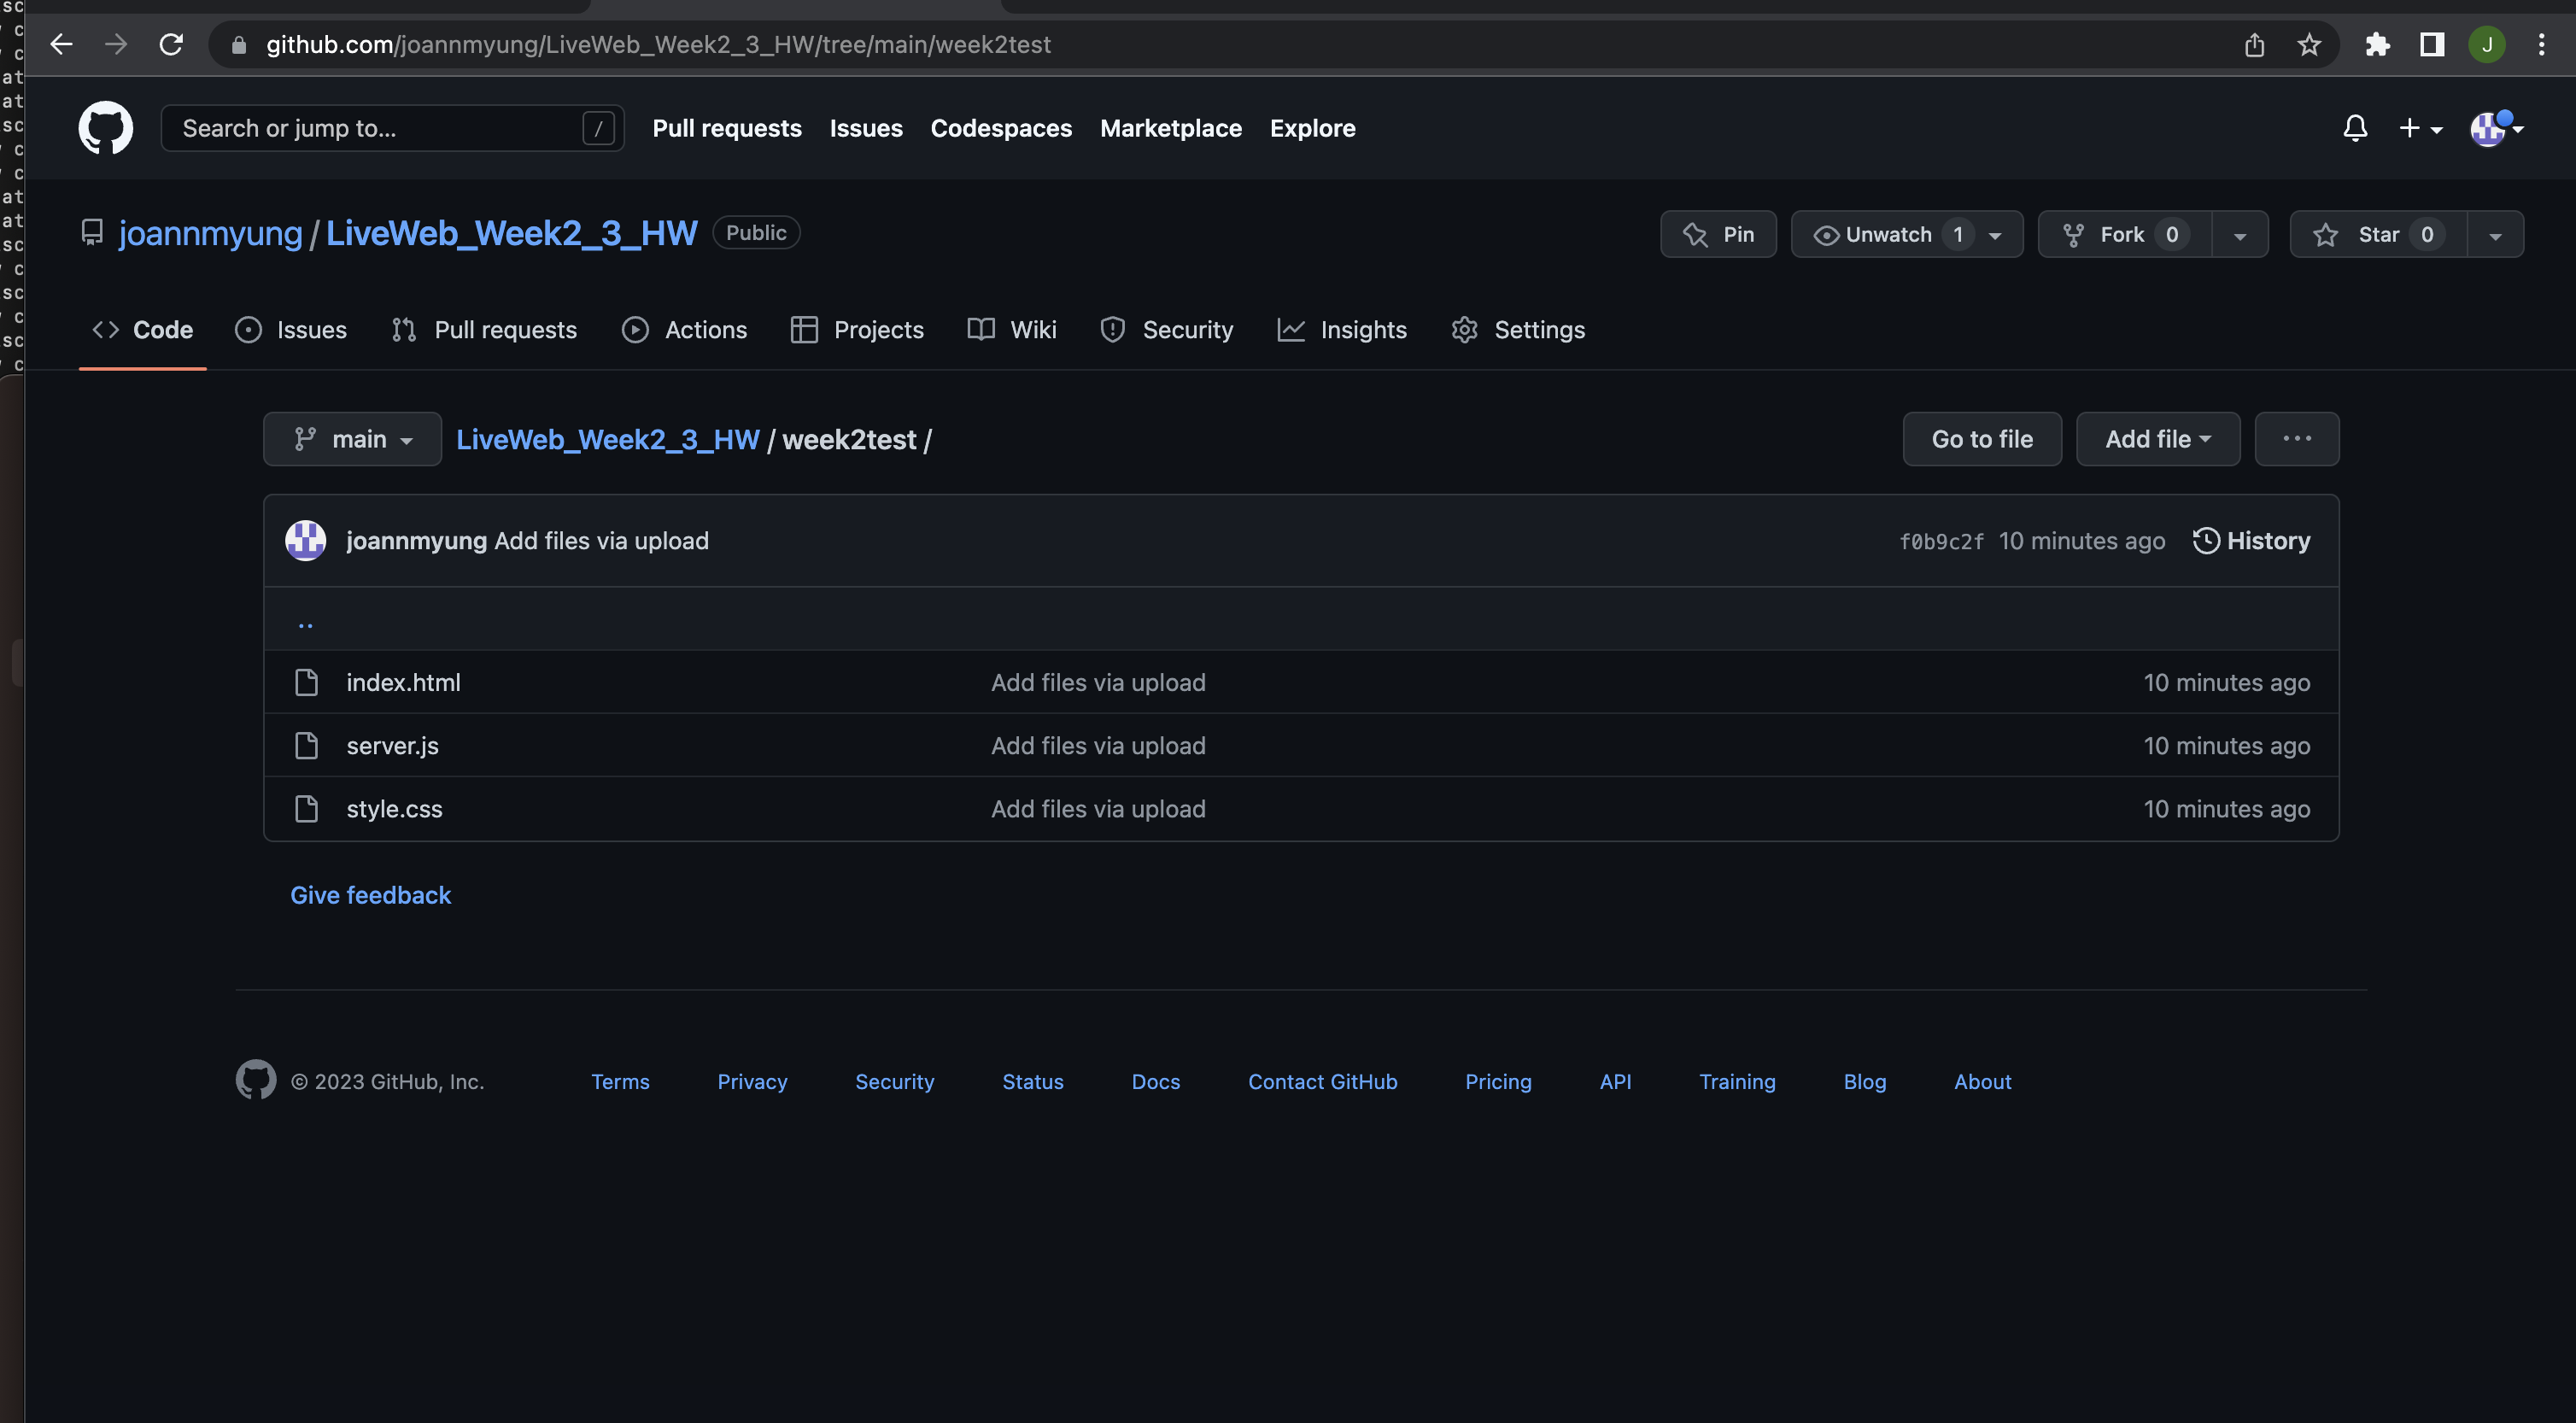Expand the Fork options arrow
2576x1423 pixels.
[2240, 235]
